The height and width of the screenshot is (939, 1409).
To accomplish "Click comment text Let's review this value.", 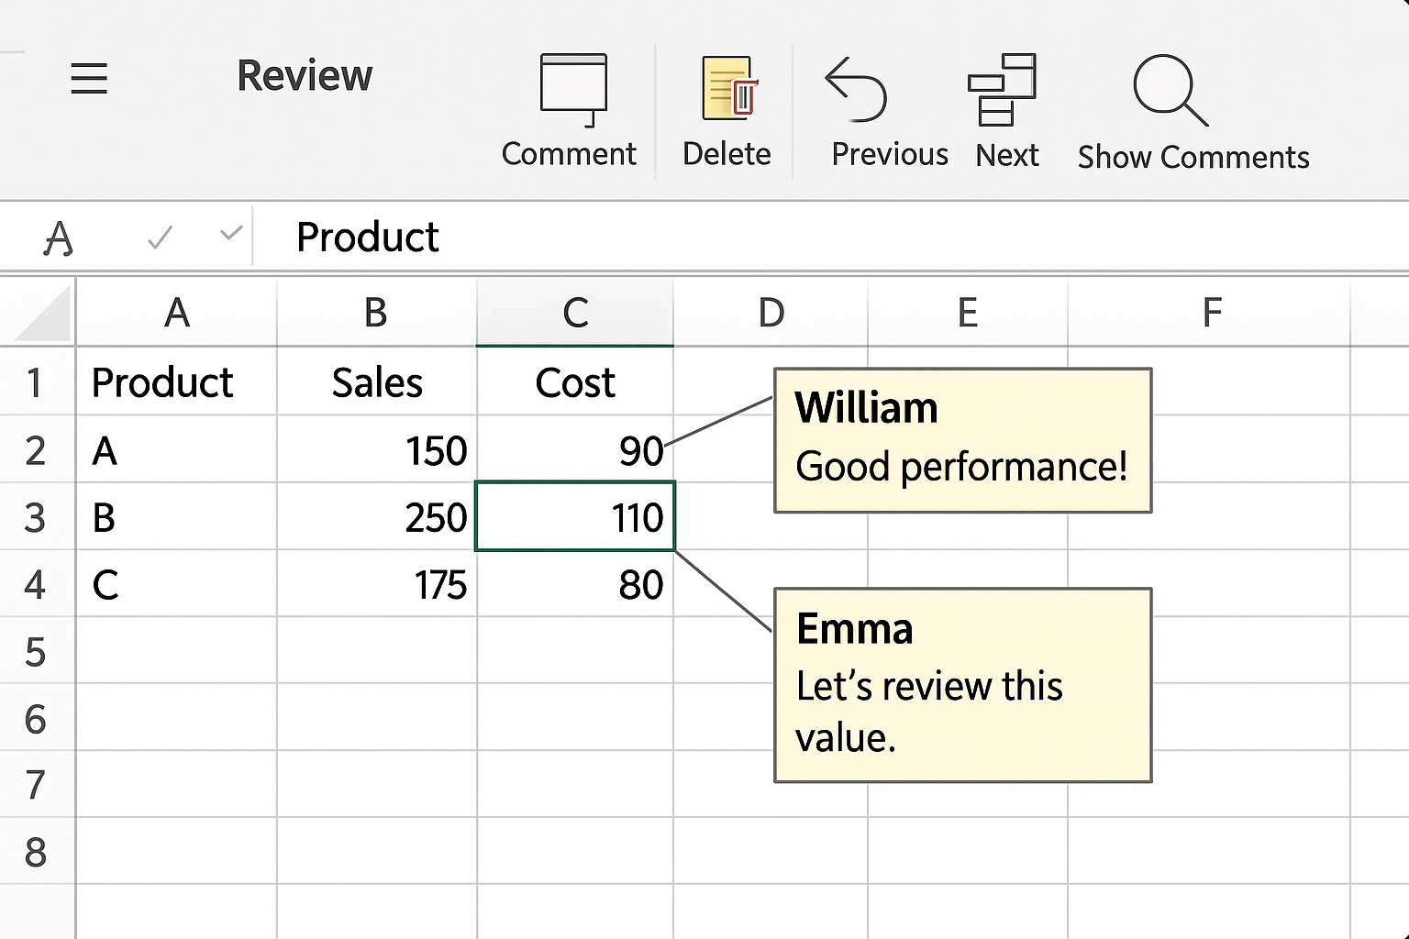I will click(928, 712).
